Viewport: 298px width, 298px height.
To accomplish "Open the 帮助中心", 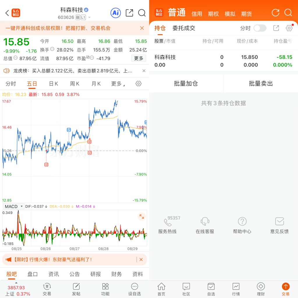I will (x=242, y=225).
